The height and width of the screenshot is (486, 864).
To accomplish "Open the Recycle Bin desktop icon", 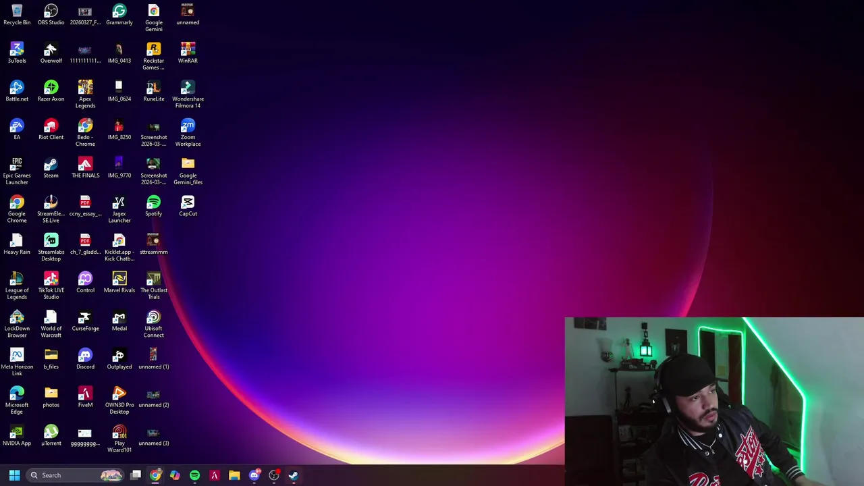I will tap(17, 15).
